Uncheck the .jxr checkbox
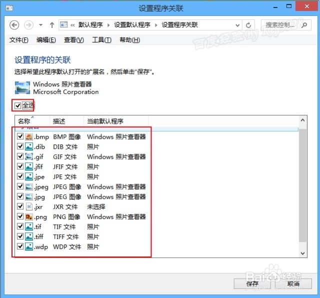Image resolution: width=320 pixels, height=298 pixels. [x=20, y=206]
